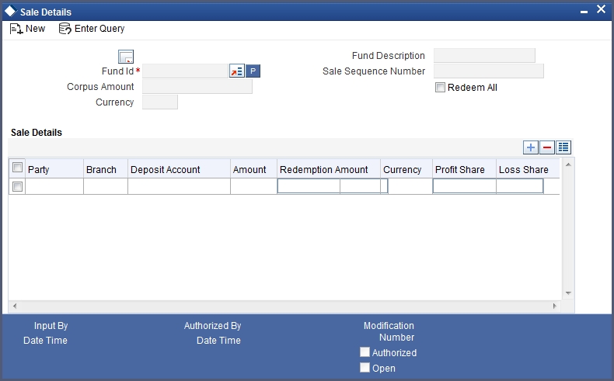Screen dimensions: 614x381
Task: Click the Redemption Amount column header
Action: pos(329,169)
